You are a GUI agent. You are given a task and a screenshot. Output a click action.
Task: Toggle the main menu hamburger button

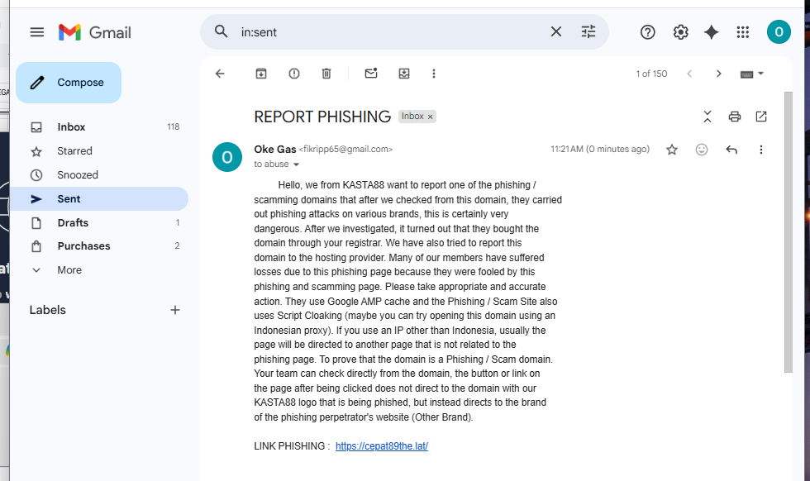[36, 32]
